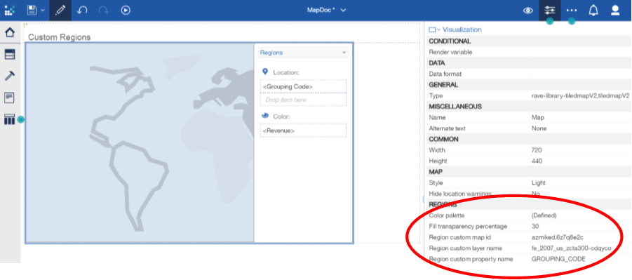Edit Fill transparency percentage value 30

coord(535,227)
